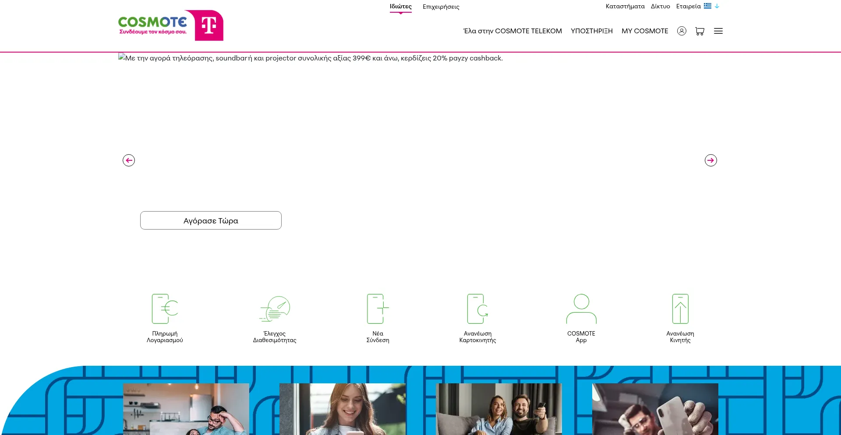Click the thumbnail of couple holding TV remote
Image resolution: width=841 pixels, height=435 pixels.
point(499,409)
